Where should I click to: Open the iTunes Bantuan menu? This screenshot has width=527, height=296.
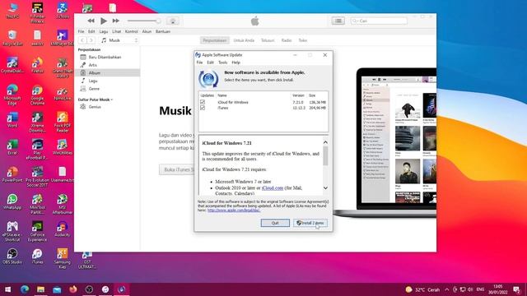click(x=163, y=31)
